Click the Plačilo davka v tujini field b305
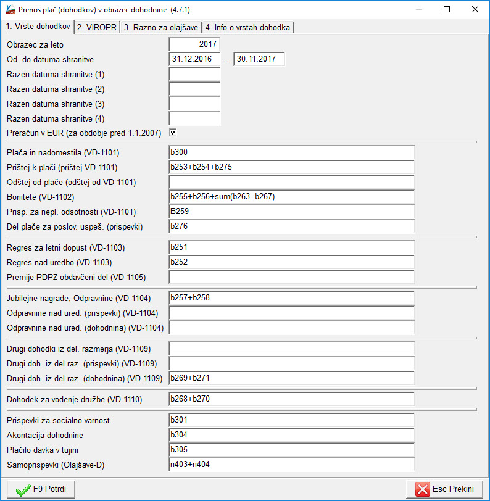 pyautogui.click(x=291, y=450)
